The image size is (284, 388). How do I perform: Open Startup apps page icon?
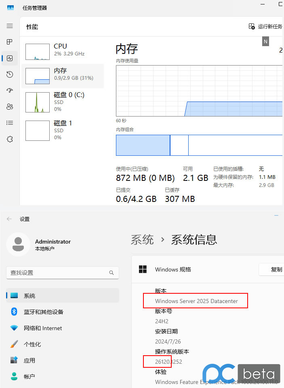[x=10, y=90]
